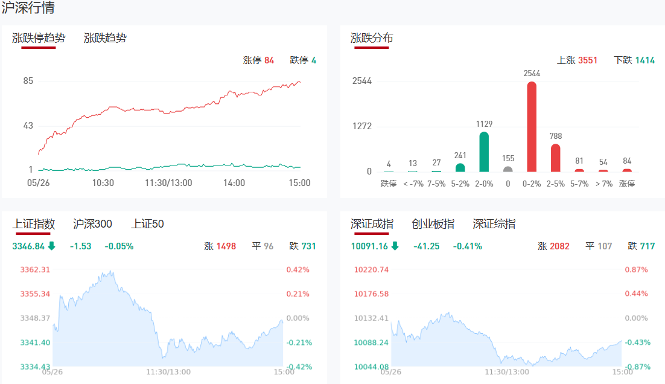Screen dimensions: 665x384
Task: Click the 下跌 1414 count label
Action: (634, 60)
